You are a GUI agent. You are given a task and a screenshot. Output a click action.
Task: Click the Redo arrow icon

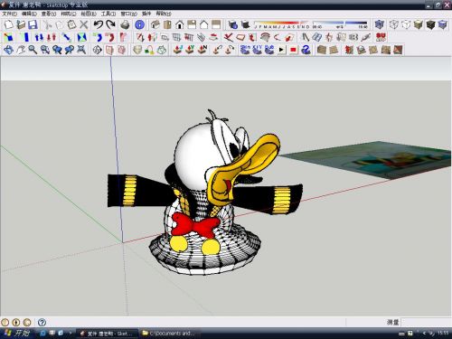(x=110, y=24)
